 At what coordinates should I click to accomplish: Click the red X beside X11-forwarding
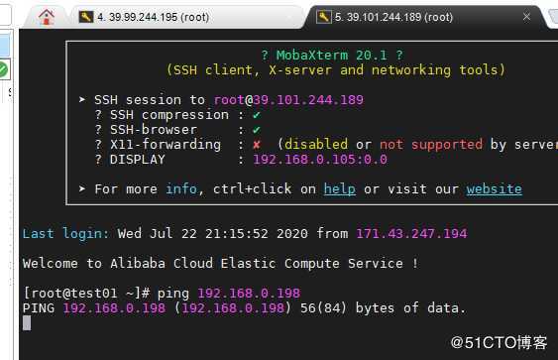click(257, 145)
